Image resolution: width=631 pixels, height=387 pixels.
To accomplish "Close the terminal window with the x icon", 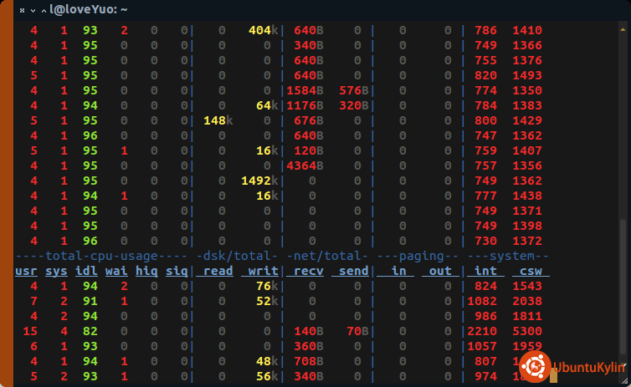I will pyautogui.click(x=22, y=10).
